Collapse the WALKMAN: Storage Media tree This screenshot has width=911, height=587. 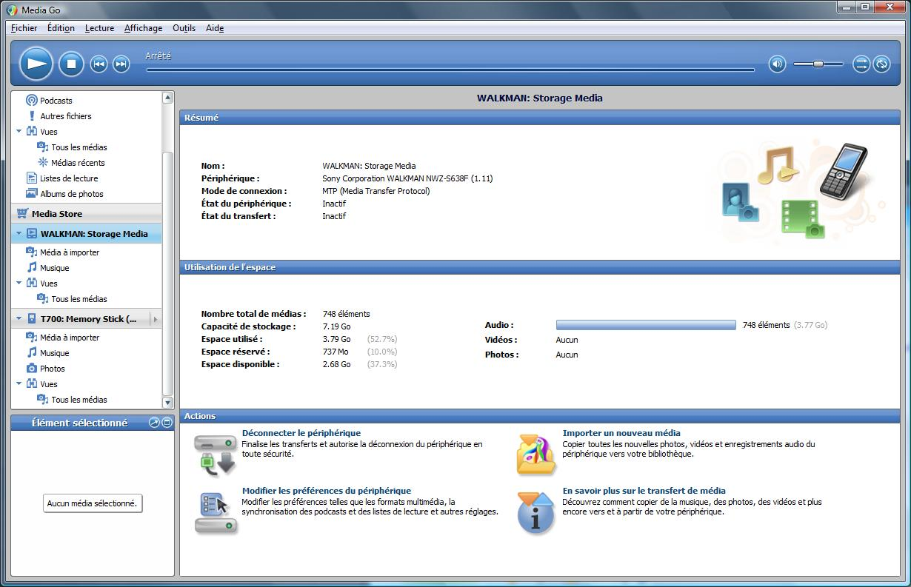pyautogui.click(x=19, y=234)
